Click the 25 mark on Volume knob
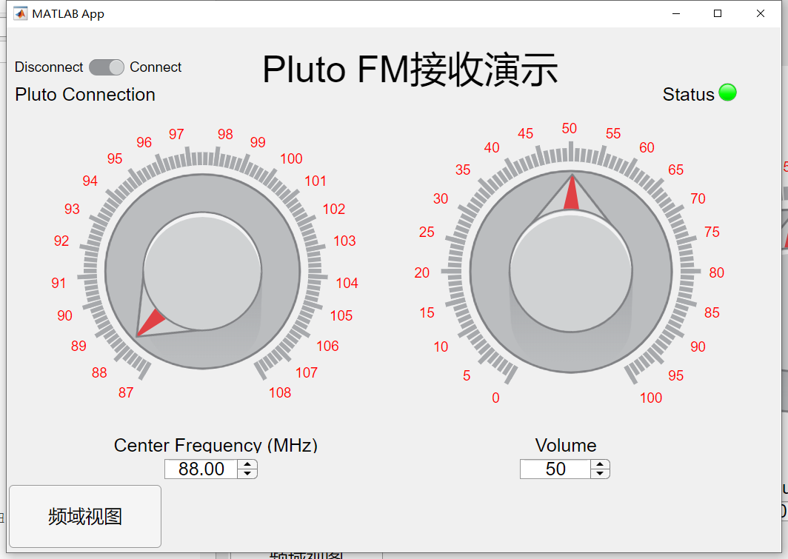Image resolution: width=788 pixels, height=559 pixels. click(427, 232)
